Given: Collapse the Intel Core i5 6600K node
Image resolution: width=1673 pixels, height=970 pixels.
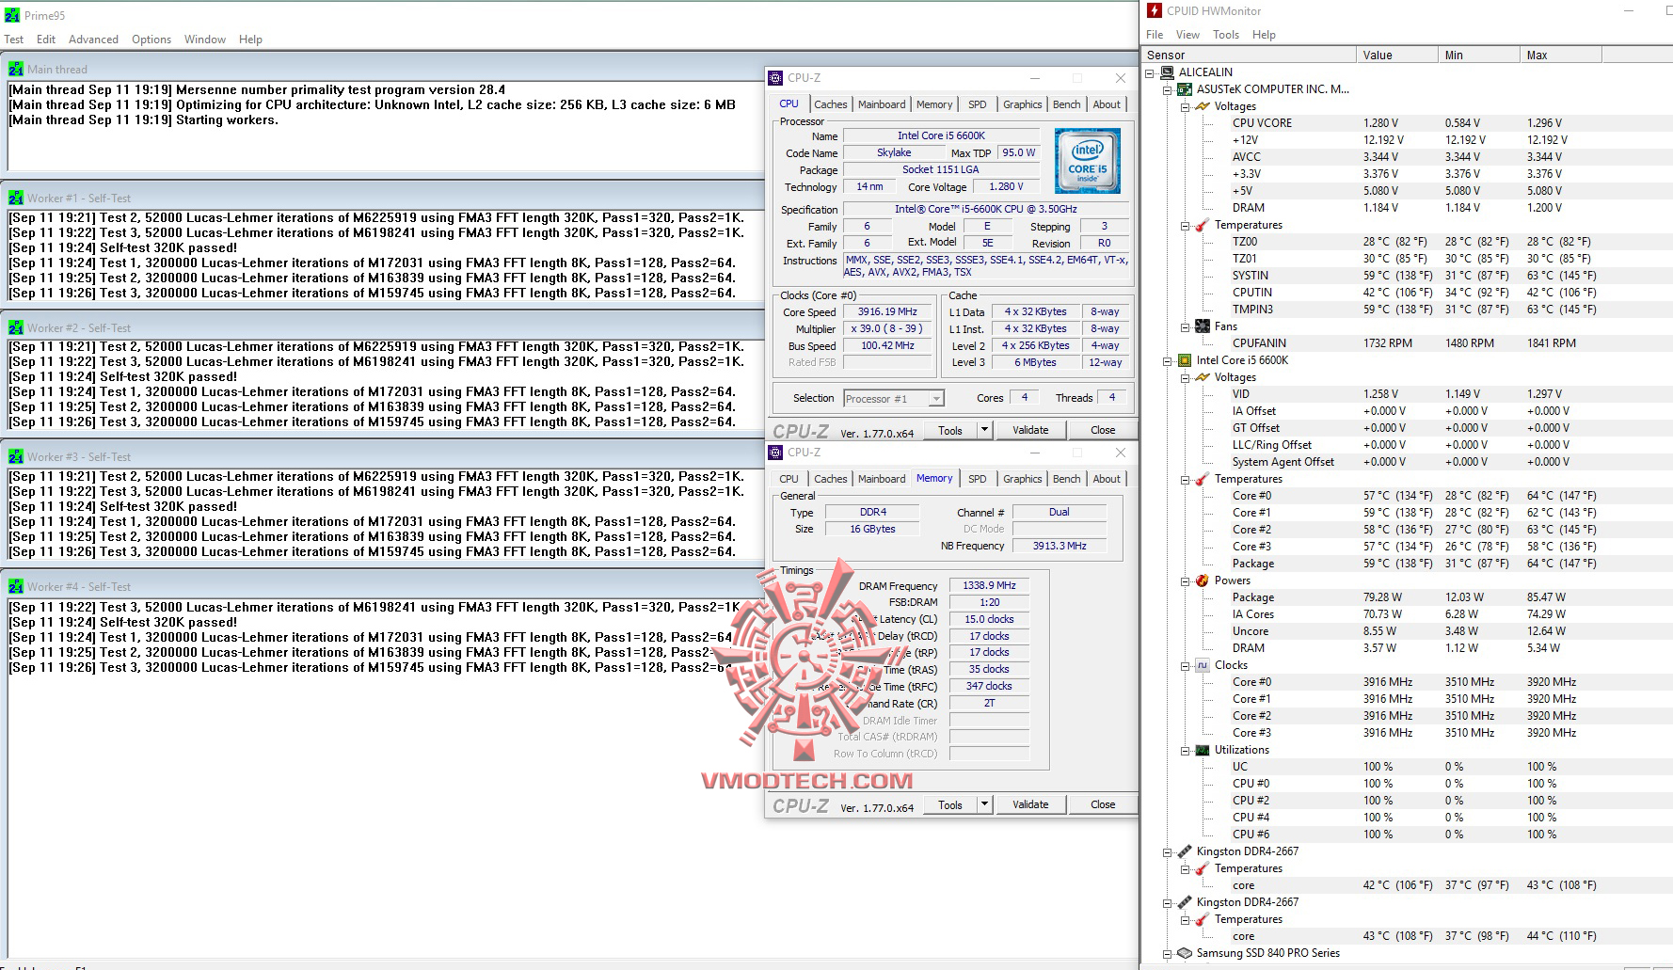Looking at the screenshot, I should click(1168, 360).
